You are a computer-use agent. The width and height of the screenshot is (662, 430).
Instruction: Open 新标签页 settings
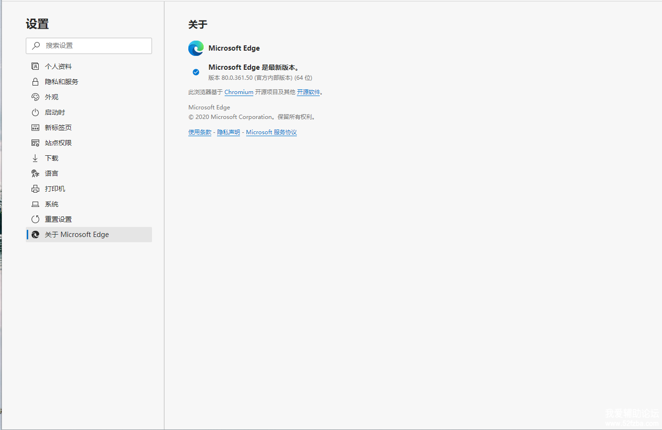(89, 128)
